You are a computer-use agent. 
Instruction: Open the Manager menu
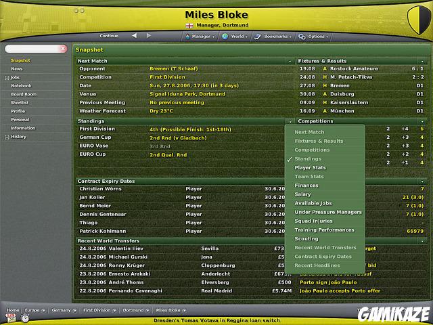tap(200, 37)
